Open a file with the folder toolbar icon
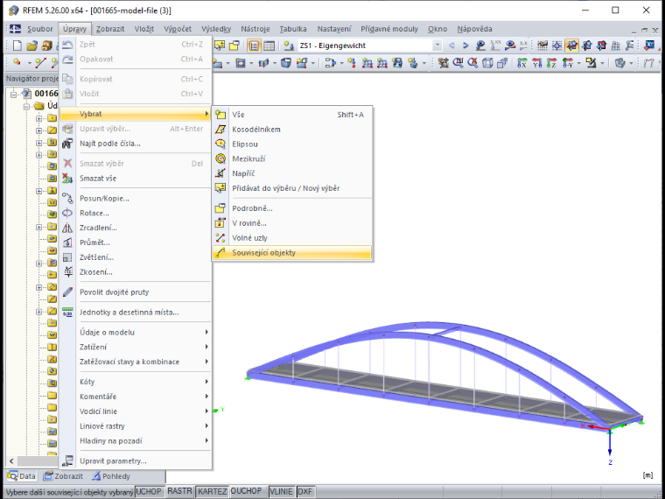This screenshot has height=499, width=665. (31, 46)
